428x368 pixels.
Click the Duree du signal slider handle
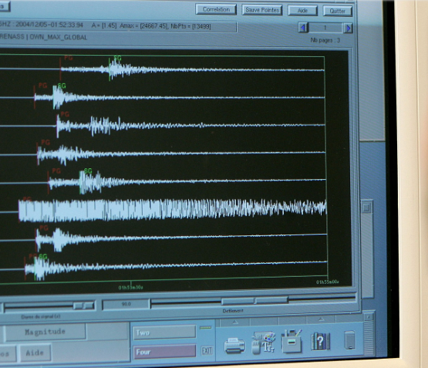[83, 306]
